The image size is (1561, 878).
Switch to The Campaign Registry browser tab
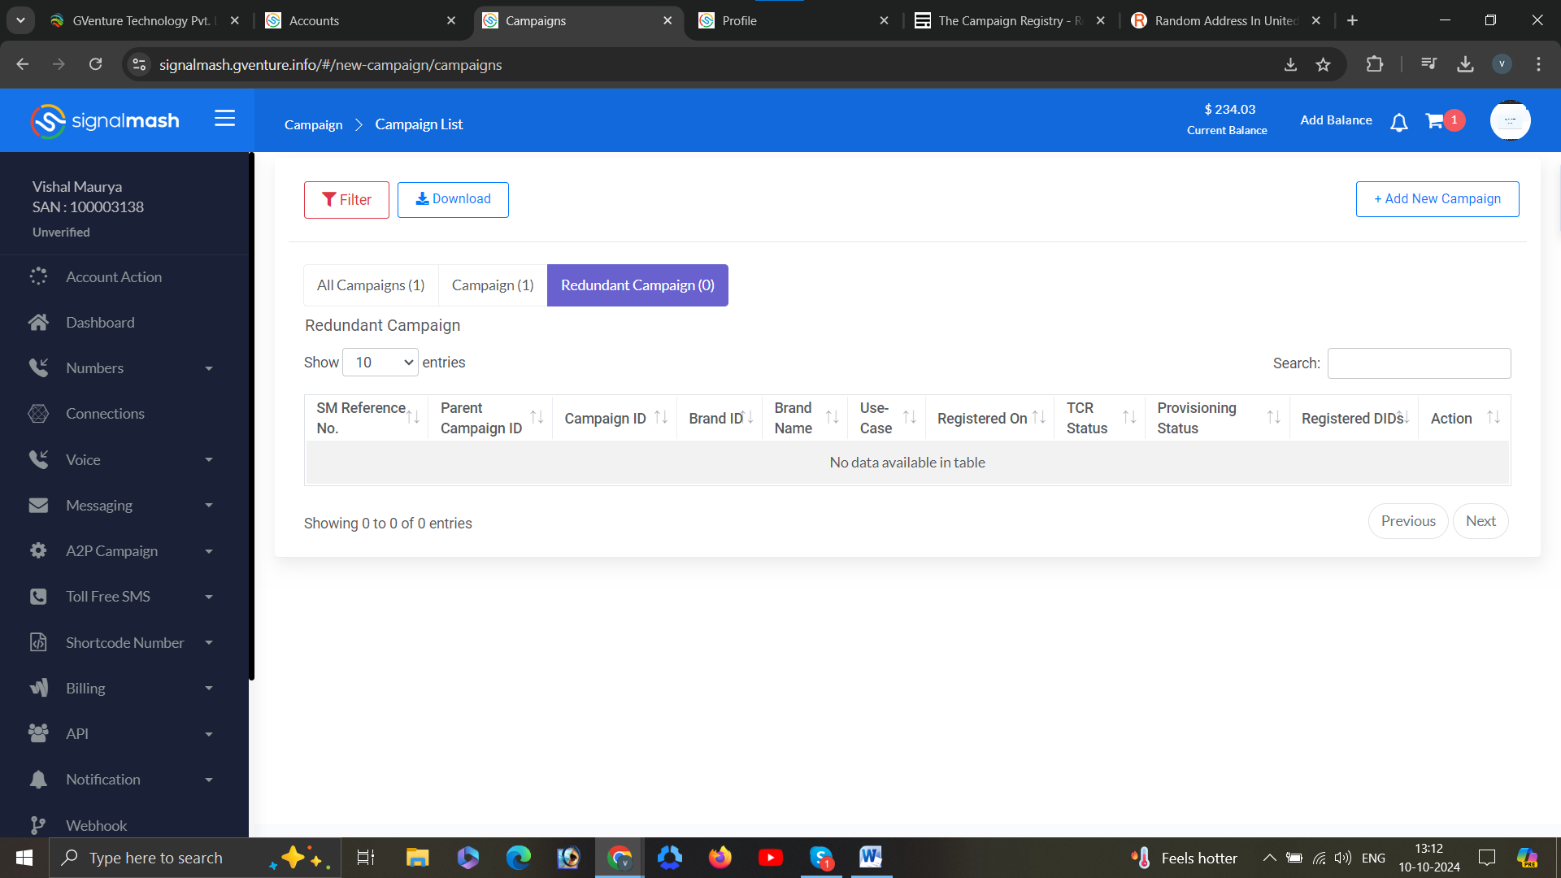click(x=1010, y=20)
